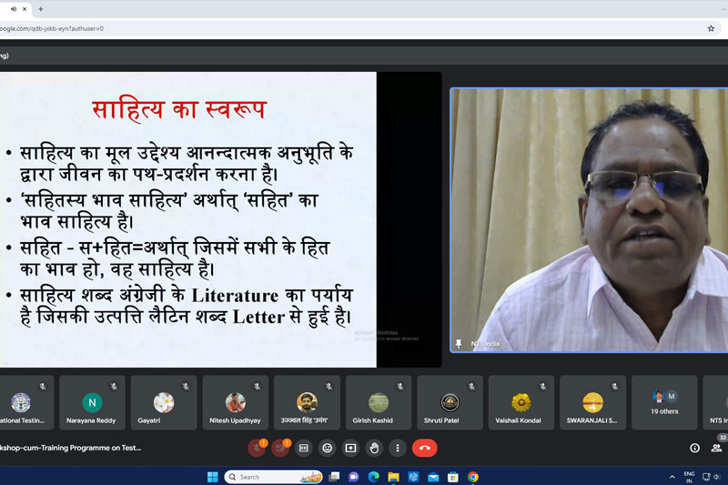
Task: Click the shared presentation slide
Action: click(x=187, y=219)
